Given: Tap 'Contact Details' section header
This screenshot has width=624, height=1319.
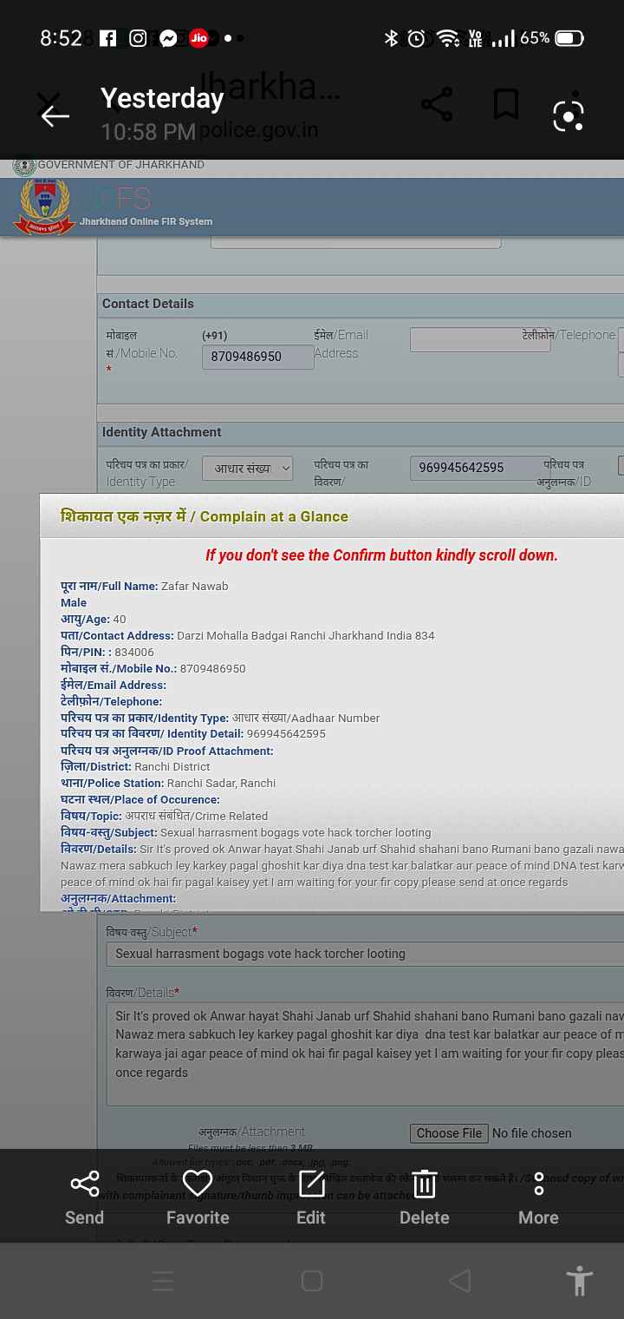Looking at the screenshot, I should pos(148,304).
